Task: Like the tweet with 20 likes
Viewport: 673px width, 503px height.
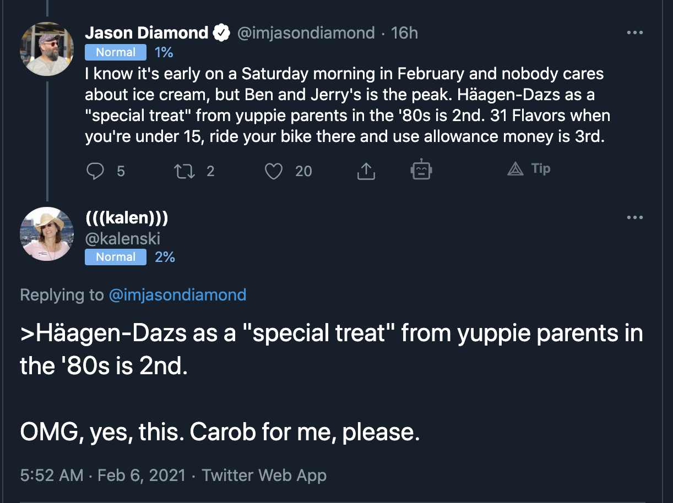Action: (274, 171)
